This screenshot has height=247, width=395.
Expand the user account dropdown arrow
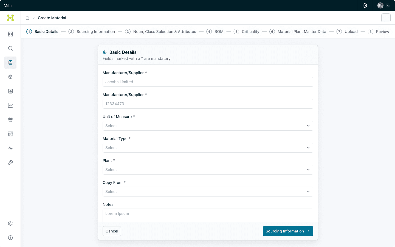coord(388,5)
